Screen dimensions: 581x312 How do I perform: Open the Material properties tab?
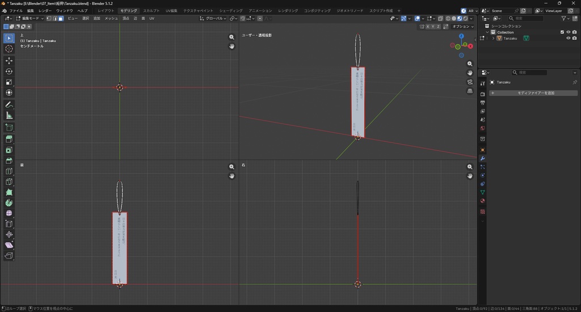pos(482,201)
